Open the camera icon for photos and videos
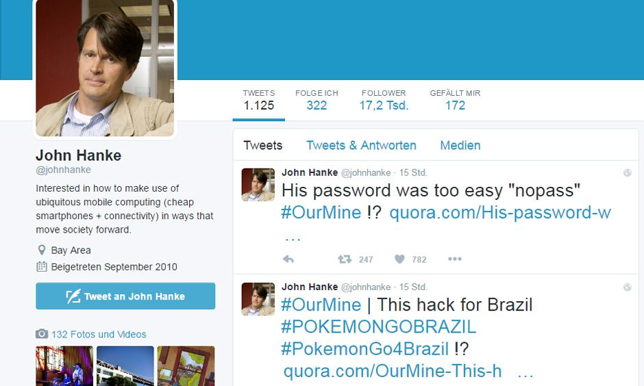 coord(42,334)
